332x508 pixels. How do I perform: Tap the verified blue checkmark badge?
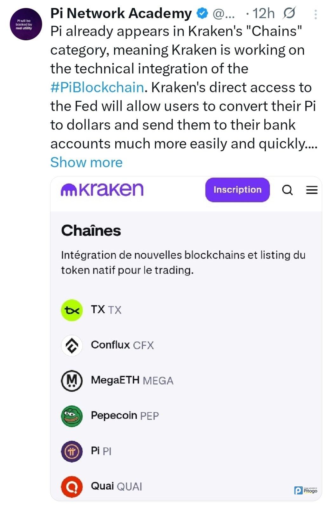click(x=202, y=14)
